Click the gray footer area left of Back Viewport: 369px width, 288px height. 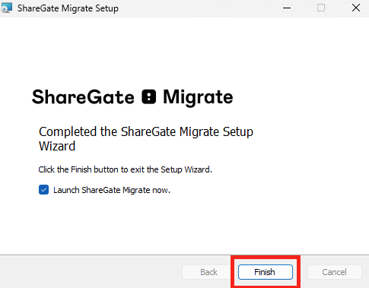[90, 272]
